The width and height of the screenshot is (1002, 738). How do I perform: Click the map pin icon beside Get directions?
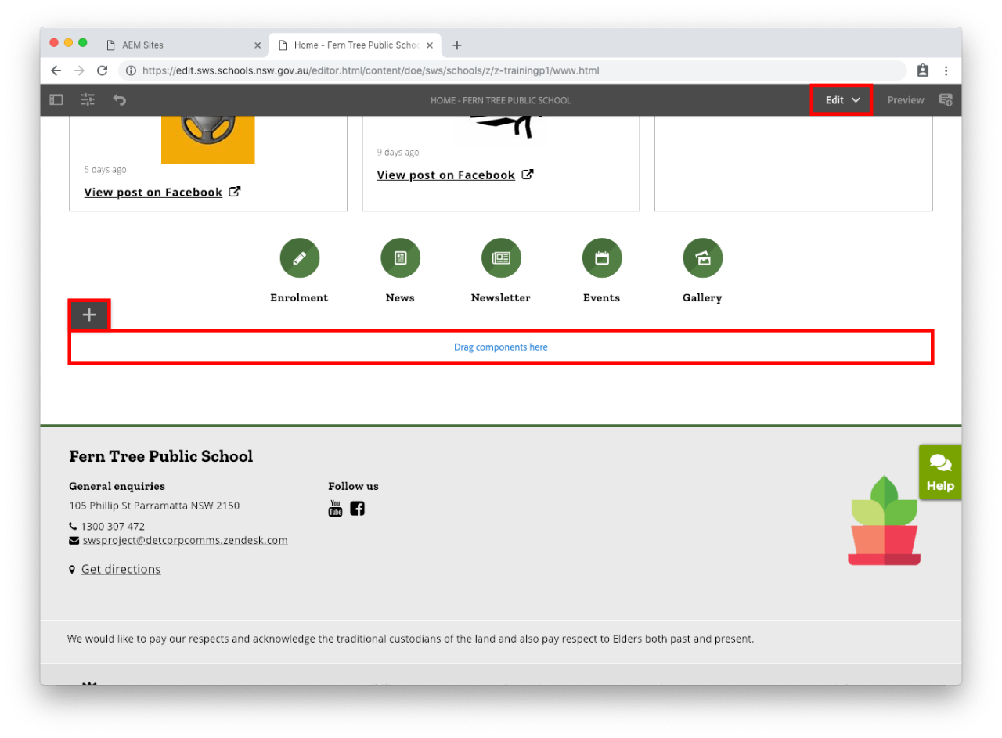pyautogui.click(x=72, y=570)
